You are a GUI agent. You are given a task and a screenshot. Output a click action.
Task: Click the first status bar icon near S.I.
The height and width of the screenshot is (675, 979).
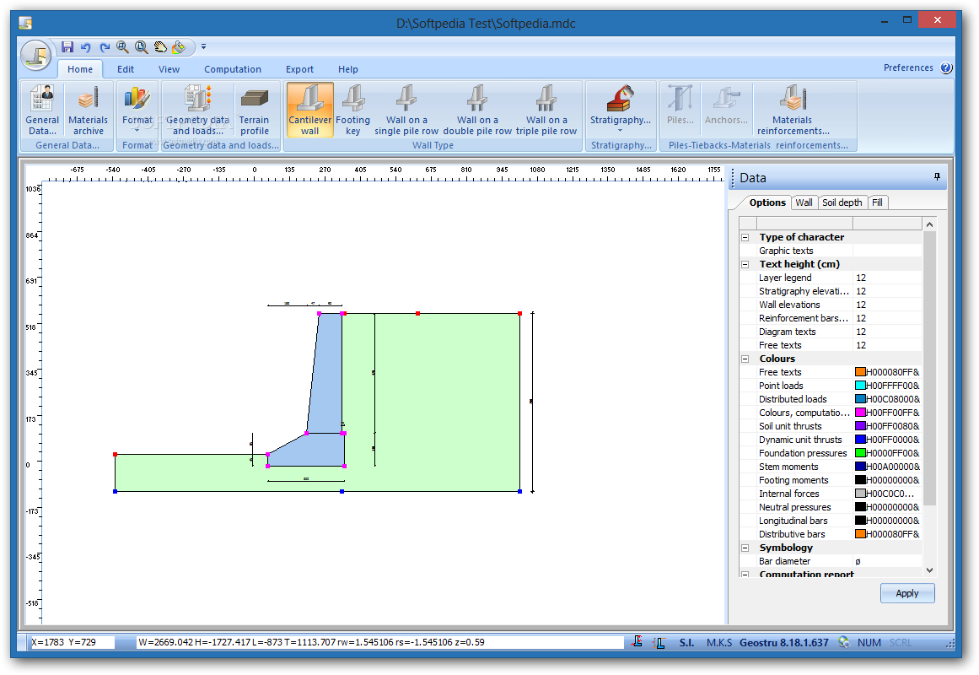pyautogui.click(x=637, y=642)
